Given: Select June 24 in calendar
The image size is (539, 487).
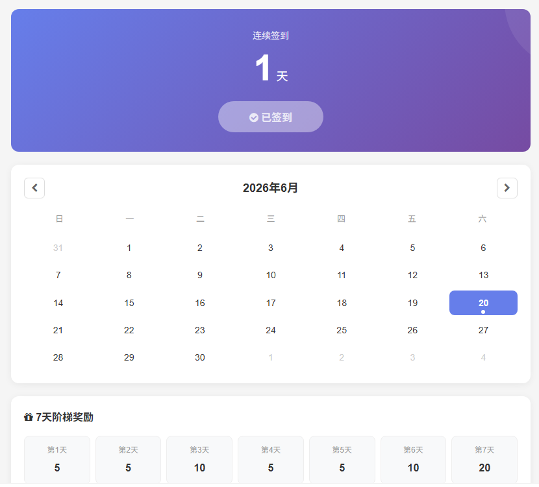Looking at the screenshot, I should [271, 330].
